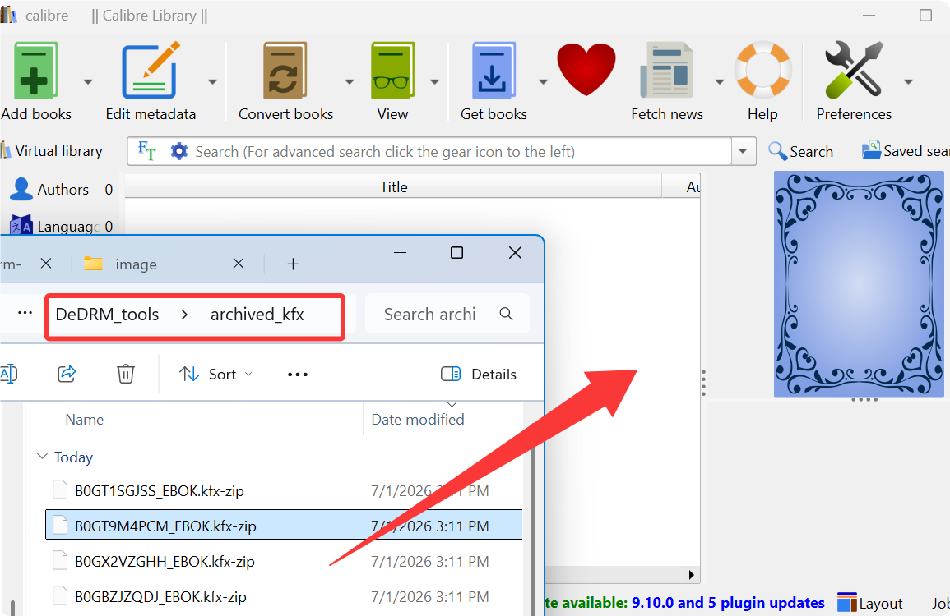Open advanced search gear icon
950x616 pixels.
tap(178, 150)
